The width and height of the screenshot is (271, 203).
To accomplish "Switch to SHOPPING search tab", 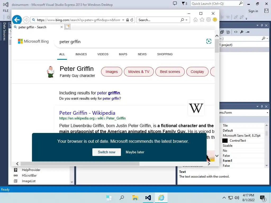I will [x=165, y=54].
